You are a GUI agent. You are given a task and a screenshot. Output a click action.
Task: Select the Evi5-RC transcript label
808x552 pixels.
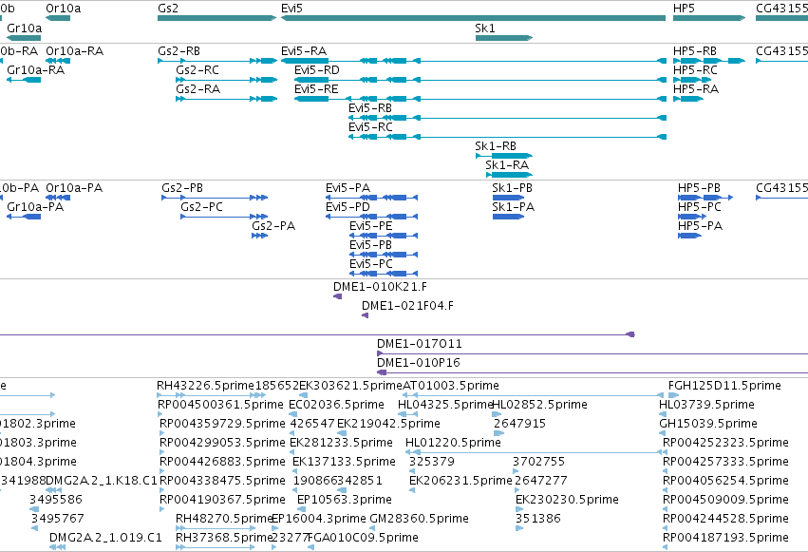coord(370,127)
